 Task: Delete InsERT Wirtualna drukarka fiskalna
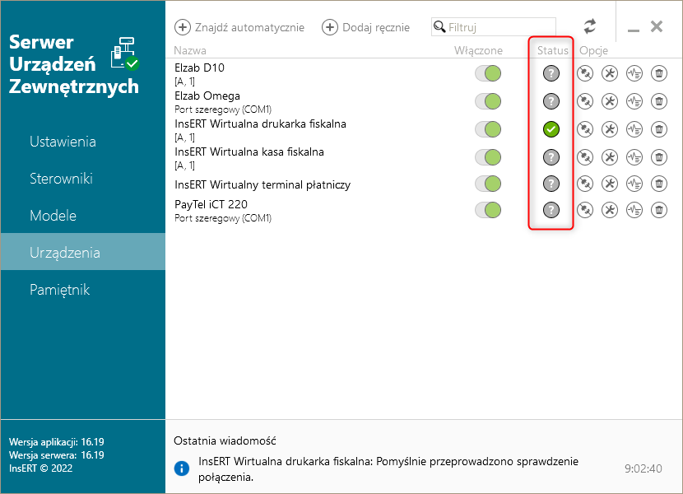(x=659, y=129)
